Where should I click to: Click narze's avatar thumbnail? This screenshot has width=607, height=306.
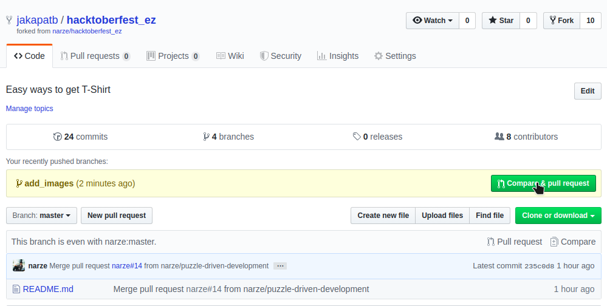(x=19, y=266)
